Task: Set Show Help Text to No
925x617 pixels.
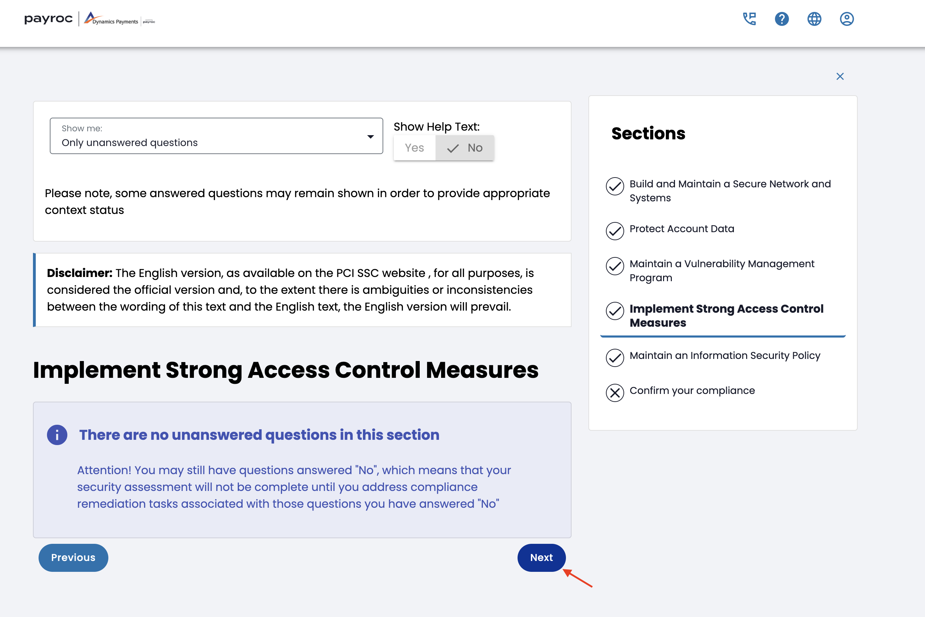Action: (x=465, y=148)
